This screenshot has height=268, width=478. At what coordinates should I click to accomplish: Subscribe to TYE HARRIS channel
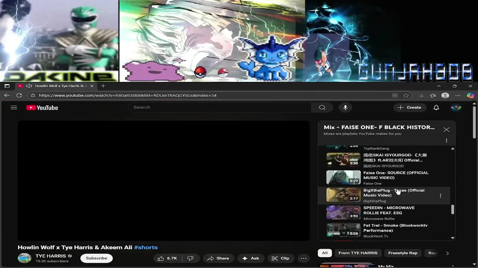click(x=96, y=258)
